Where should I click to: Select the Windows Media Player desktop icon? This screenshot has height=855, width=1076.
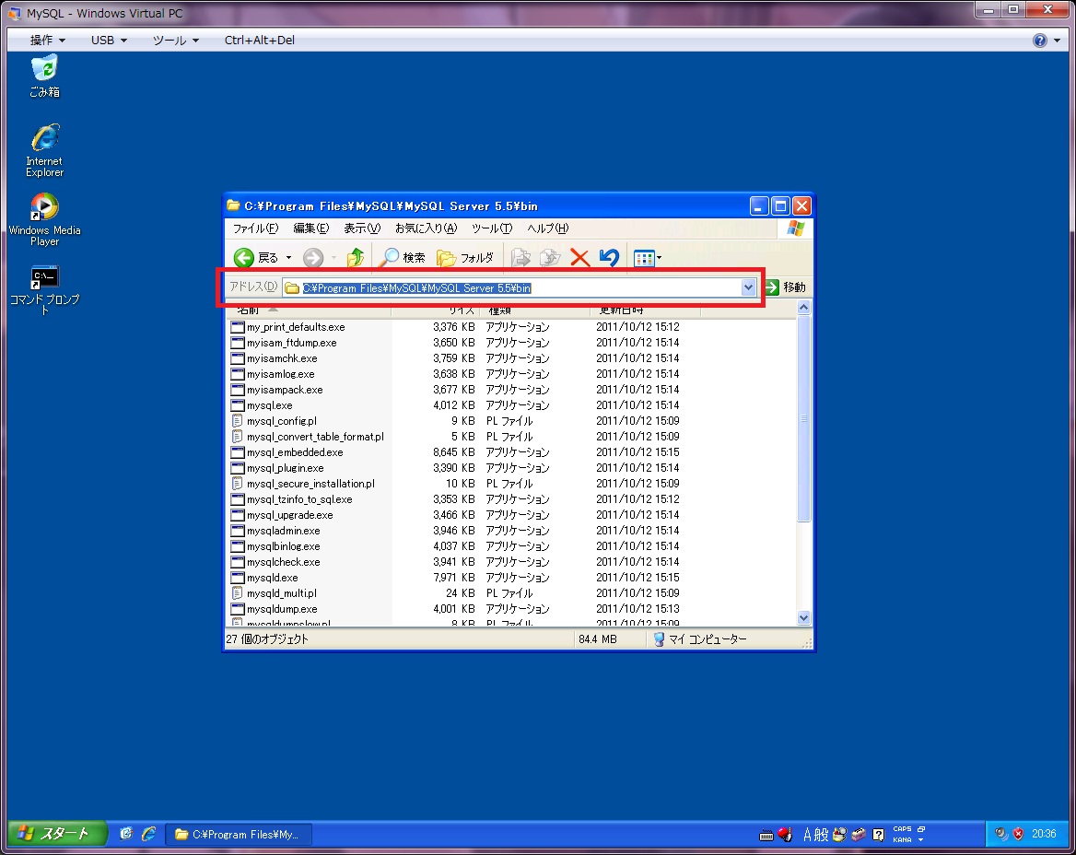pos(44,219)
